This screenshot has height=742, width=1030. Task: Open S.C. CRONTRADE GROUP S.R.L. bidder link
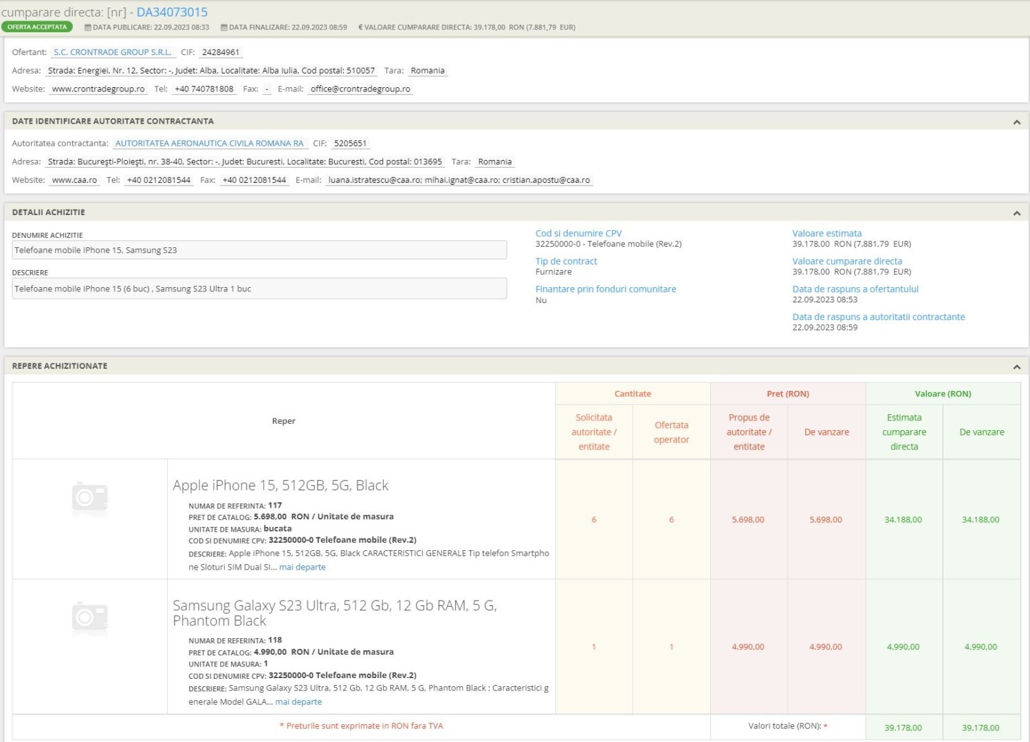pyautogui.click(x=112, y=52)
